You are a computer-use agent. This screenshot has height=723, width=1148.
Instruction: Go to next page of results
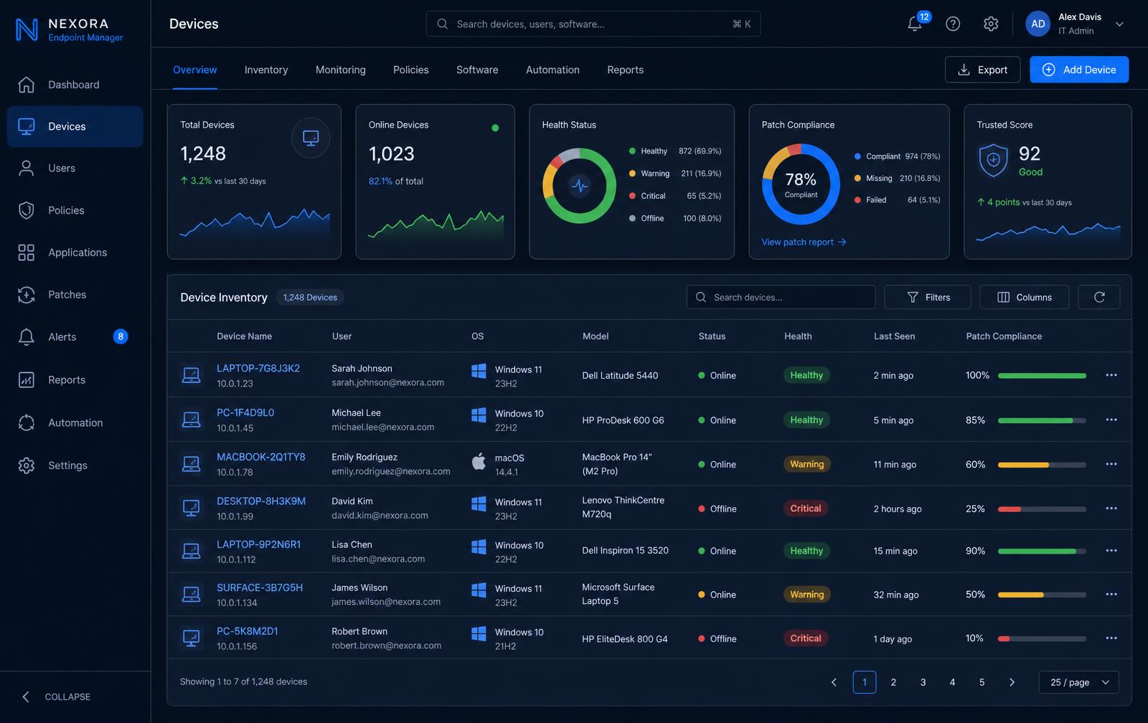(1012, 682)
